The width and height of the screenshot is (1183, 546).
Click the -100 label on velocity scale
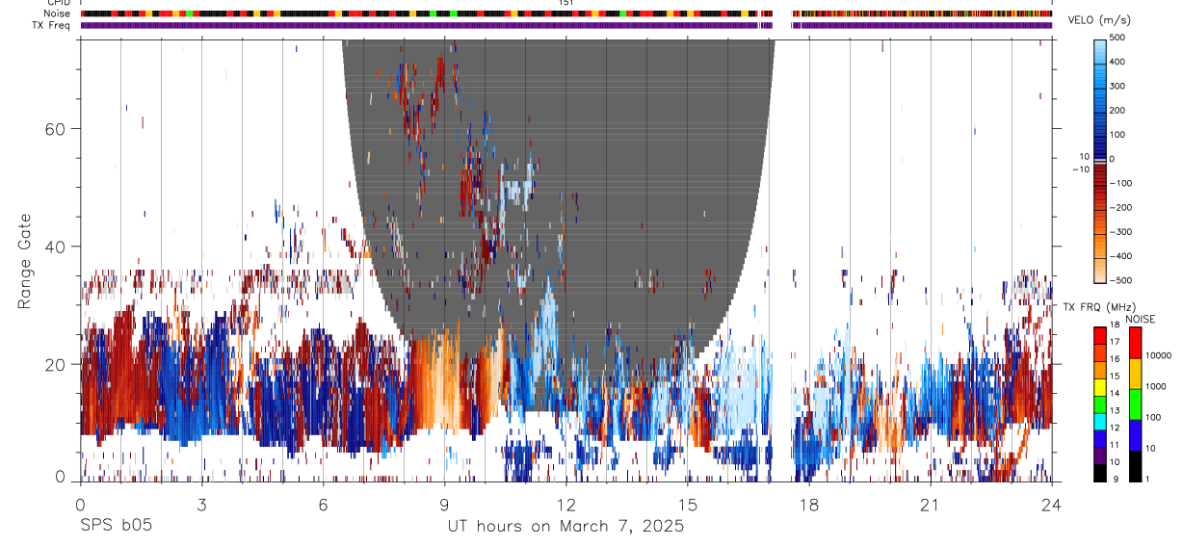click(x=1122, y=183)
